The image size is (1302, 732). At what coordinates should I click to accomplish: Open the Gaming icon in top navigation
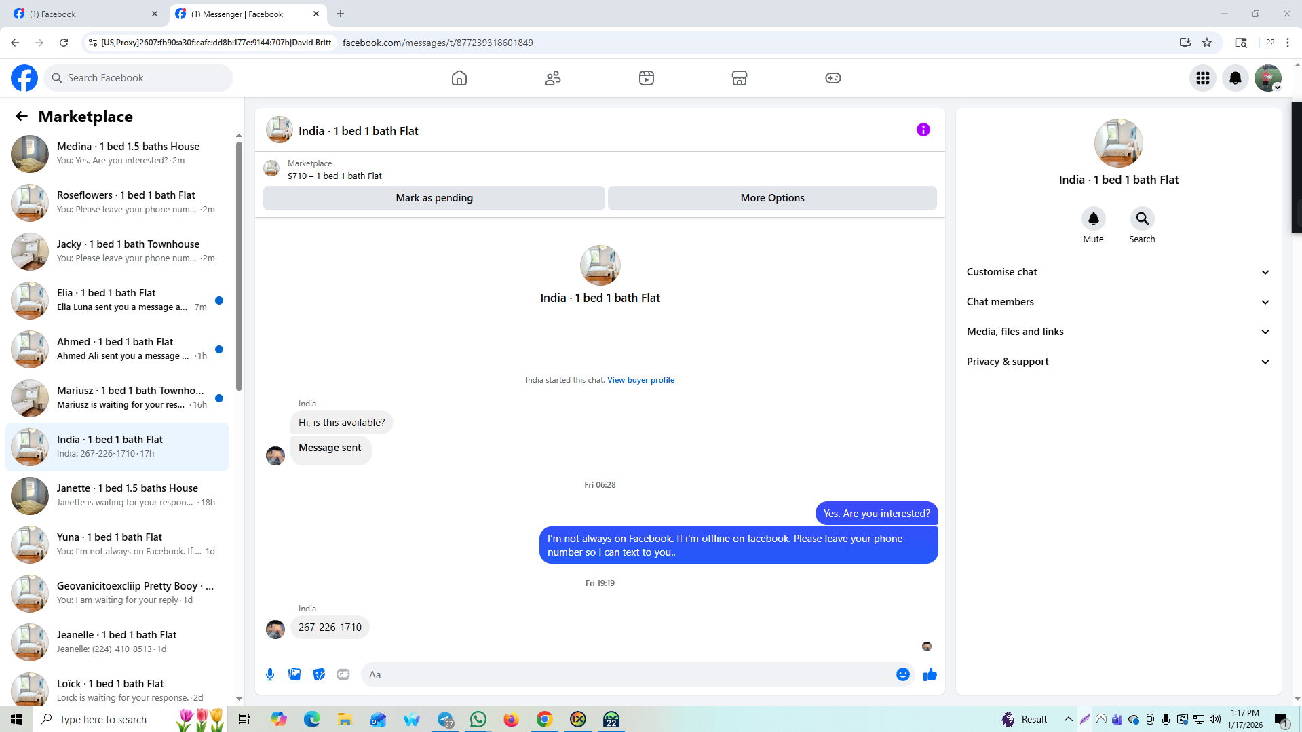(833, 78)
